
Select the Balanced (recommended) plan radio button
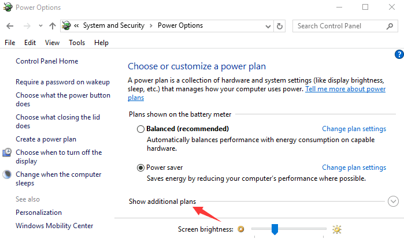140,129
